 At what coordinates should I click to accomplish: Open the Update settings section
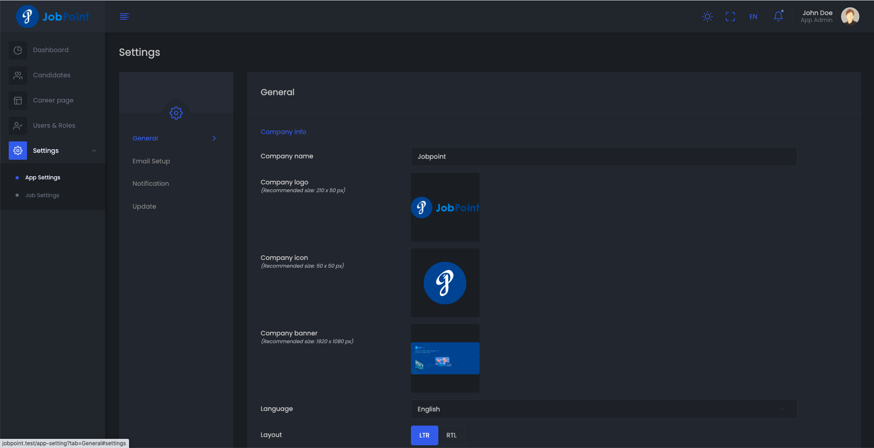point(144,206)
